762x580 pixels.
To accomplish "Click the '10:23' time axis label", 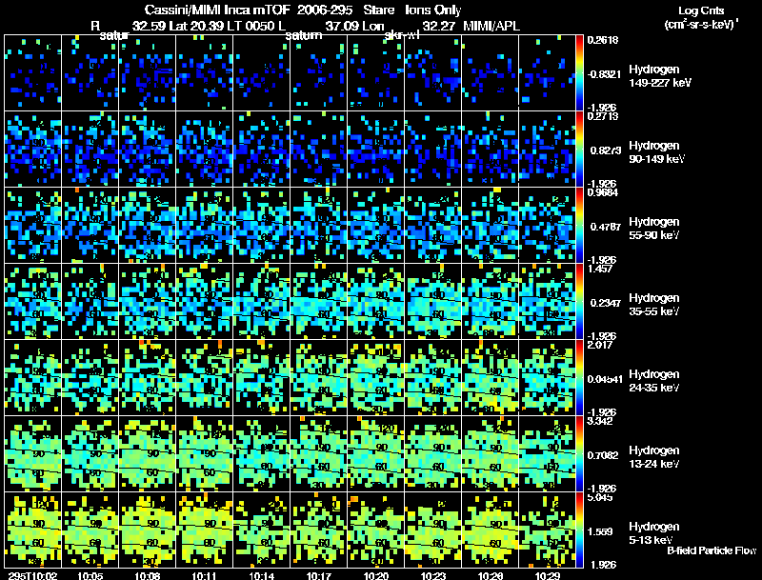I will click(433, 575).
